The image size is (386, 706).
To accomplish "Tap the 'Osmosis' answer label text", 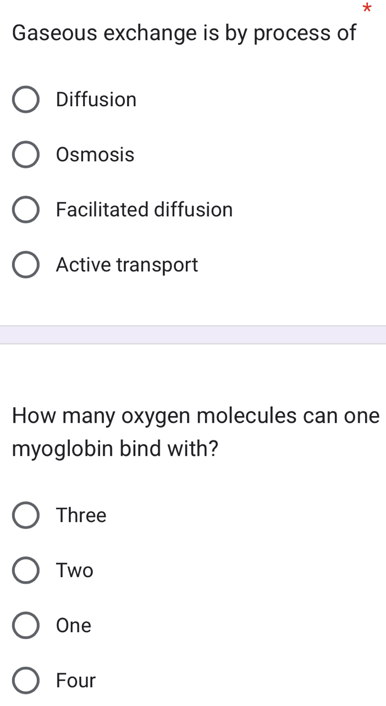I will pyautogui.click(x=95, y=155).
